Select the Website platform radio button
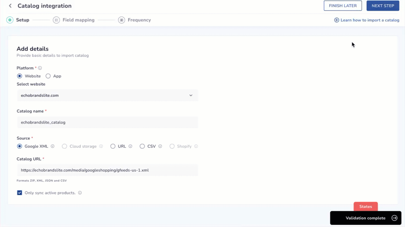This screenshot has height=227, width=405. point(19,76)
